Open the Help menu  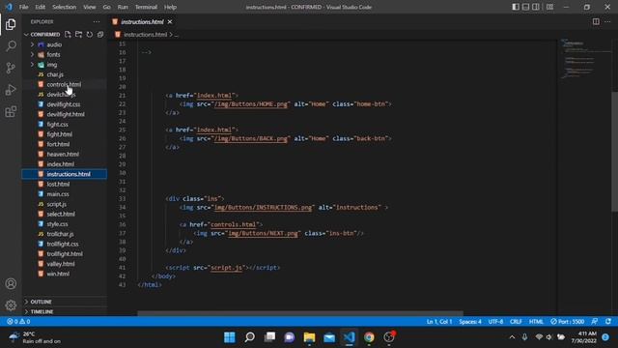pyautogui.click(x=170, y=7)
